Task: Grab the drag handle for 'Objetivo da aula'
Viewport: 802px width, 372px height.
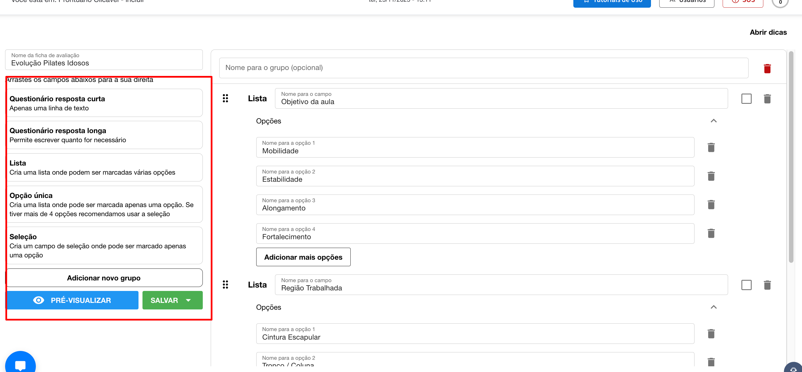Action: pyautogui.click(x=226, y=98)
